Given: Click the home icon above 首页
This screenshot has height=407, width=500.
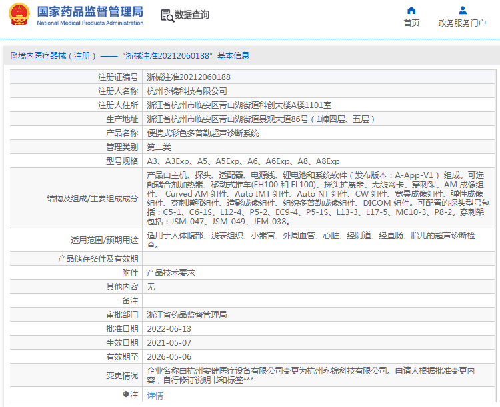Looking at the screenshot, I should 411,10.
